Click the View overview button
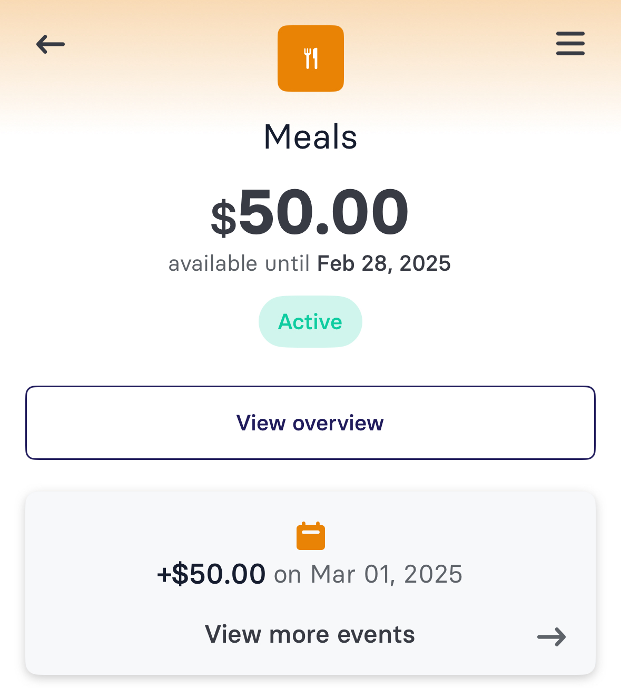621x688 pixels. tap(310, 423)
